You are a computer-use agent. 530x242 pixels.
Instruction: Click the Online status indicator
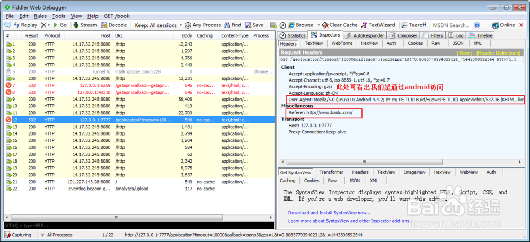click(x=503, y=25)
